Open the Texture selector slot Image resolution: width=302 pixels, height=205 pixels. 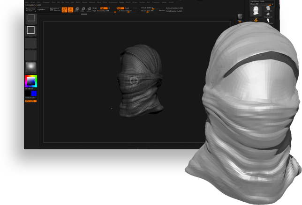[31, 55]
